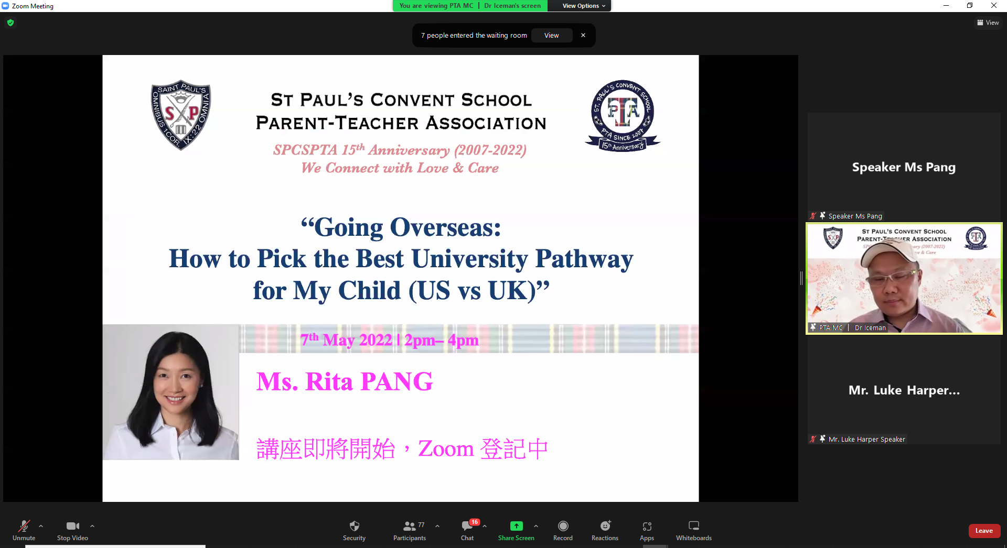
Task: Click the Zoom Meeting title bar icon
Action: pyautogui.click(x=5, y=6)
